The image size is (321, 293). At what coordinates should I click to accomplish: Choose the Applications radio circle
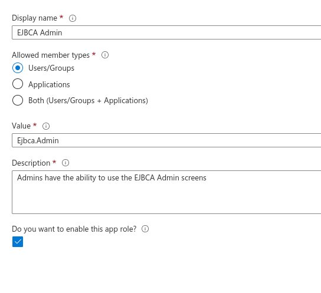[18, 84]
